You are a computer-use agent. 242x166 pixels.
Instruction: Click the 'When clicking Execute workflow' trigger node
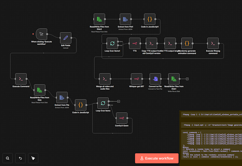[42, 34]
